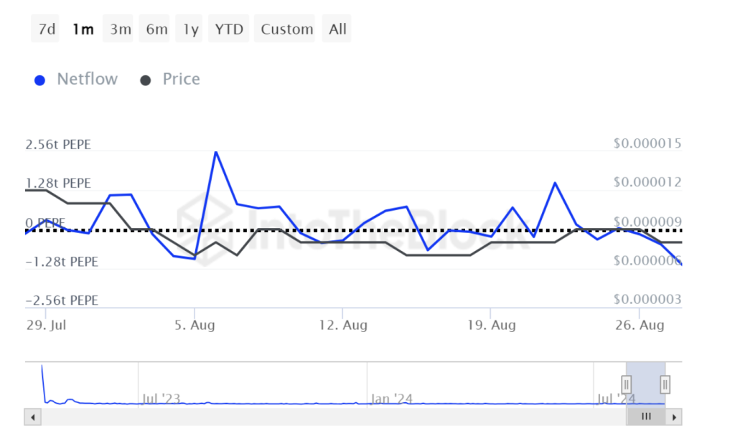Screen dimensions: 735x446
Task: Toggle the Price series legend
Action: pyautogui.click(x=181, y=80)
